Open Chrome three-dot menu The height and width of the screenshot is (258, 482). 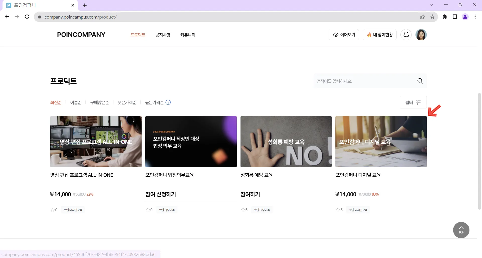[475, 17]
